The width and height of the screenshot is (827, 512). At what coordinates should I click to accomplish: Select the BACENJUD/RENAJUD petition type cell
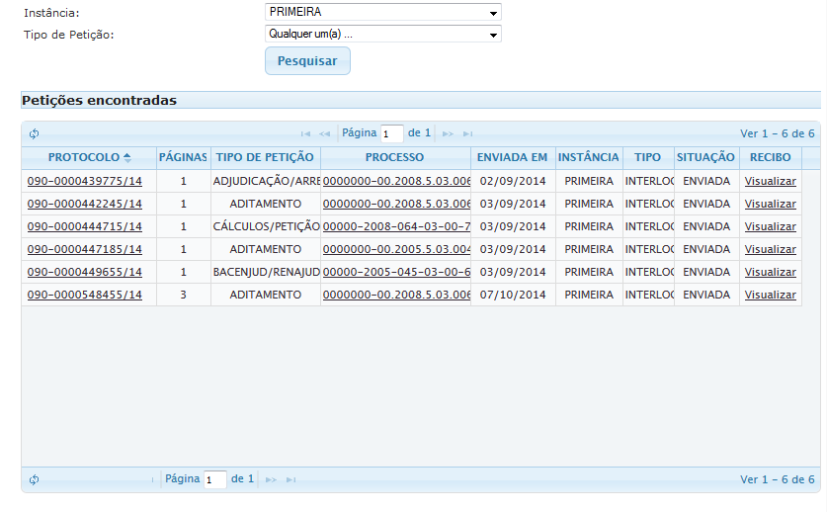(266, 272)
